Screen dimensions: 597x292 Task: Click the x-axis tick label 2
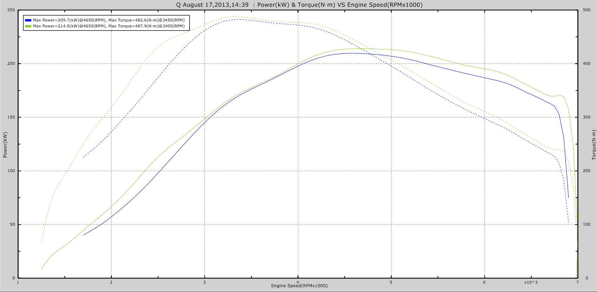click(x=111, y=283)
